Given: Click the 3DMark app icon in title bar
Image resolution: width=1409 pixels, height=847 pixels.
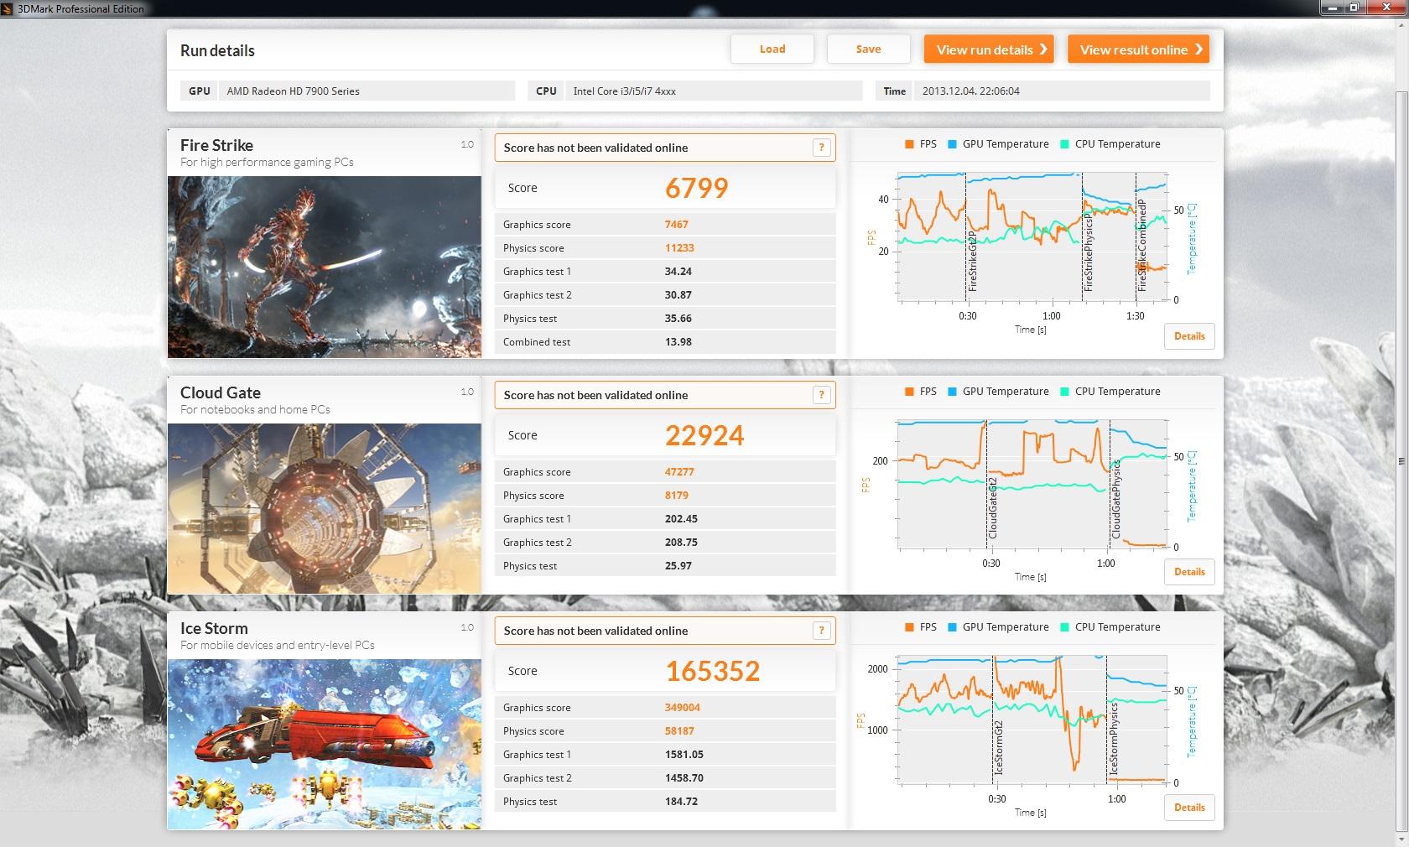Looking at the screenshot, I should 8,8.
